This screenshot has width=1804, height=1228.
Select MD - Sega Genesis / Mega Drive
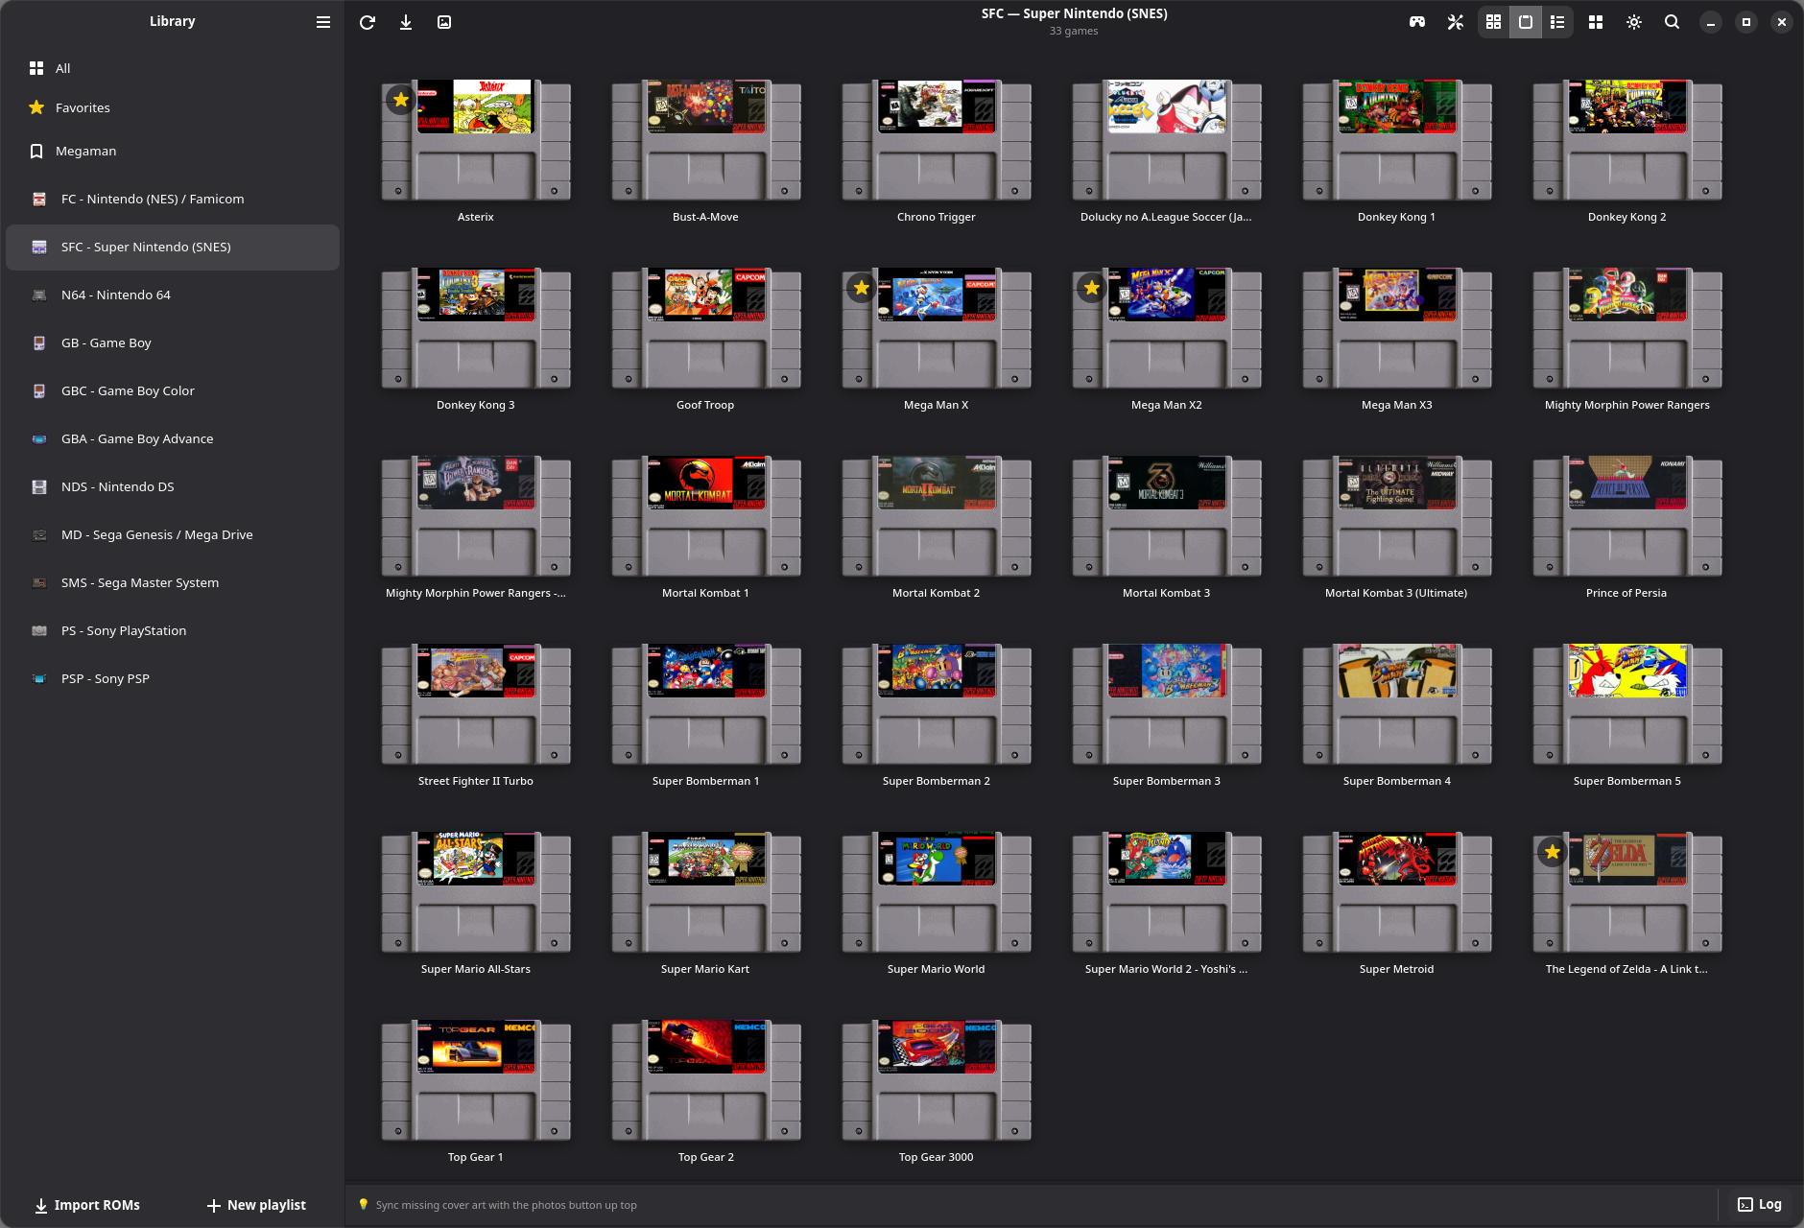click(x=173, y=534)
